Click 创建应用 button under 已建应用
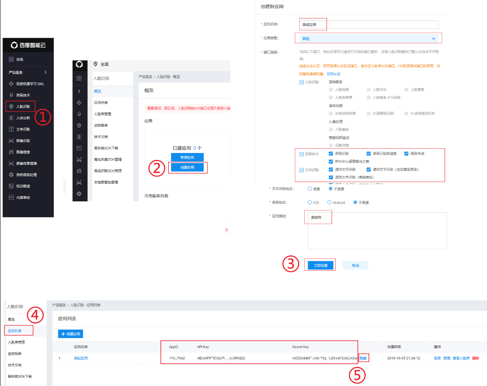Screen dimensions: 487x386 187,168
